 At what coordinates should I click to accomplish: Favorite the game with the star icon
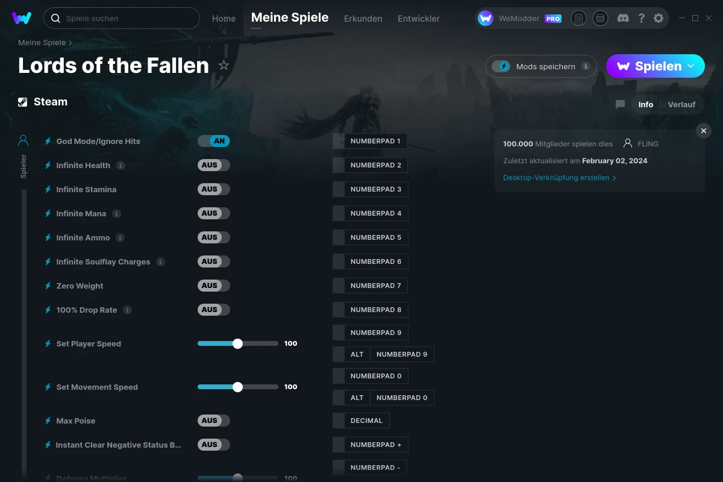coord(224,65)
